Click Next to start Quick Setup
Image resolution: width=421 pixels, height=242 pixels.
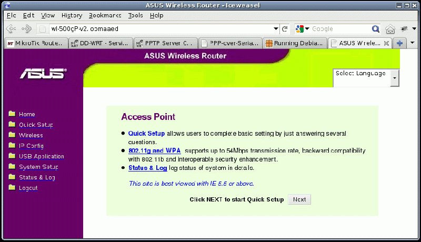click(x=299, y=199)
